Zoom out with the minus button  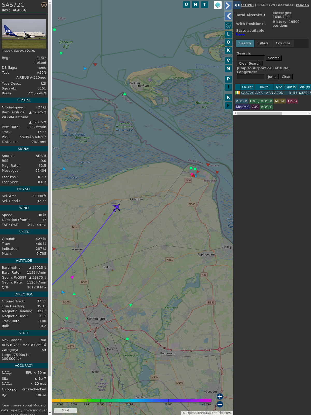point(220,404)
